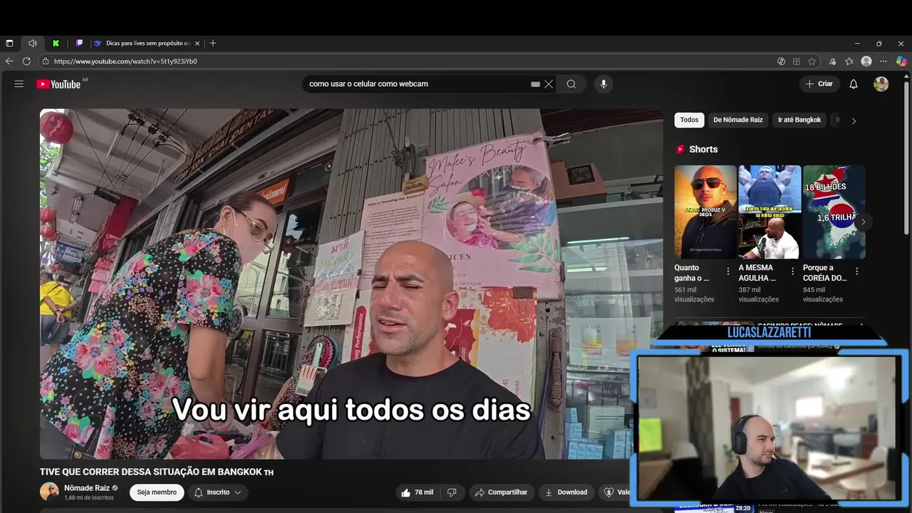Open options for Quanto ganha o short
Image resolution: width=912 pixels, height=513 pixels.
[728, 271]
